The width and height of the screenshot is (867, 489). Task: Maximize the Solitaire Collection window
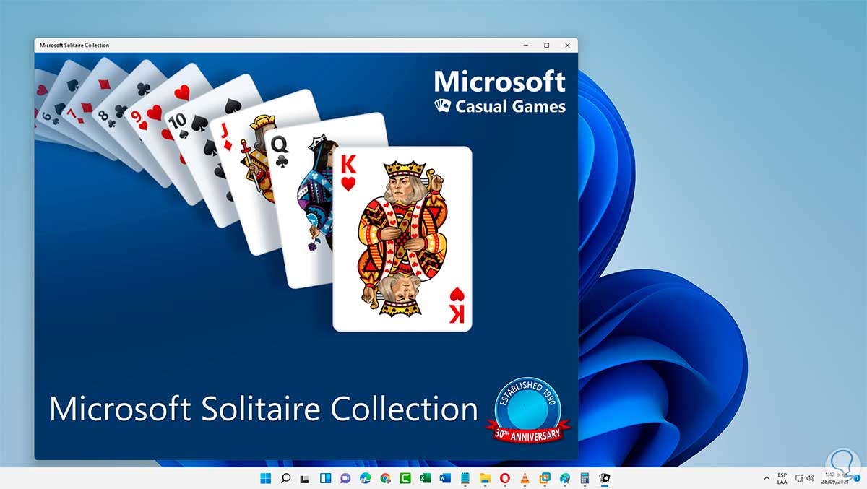546,45
